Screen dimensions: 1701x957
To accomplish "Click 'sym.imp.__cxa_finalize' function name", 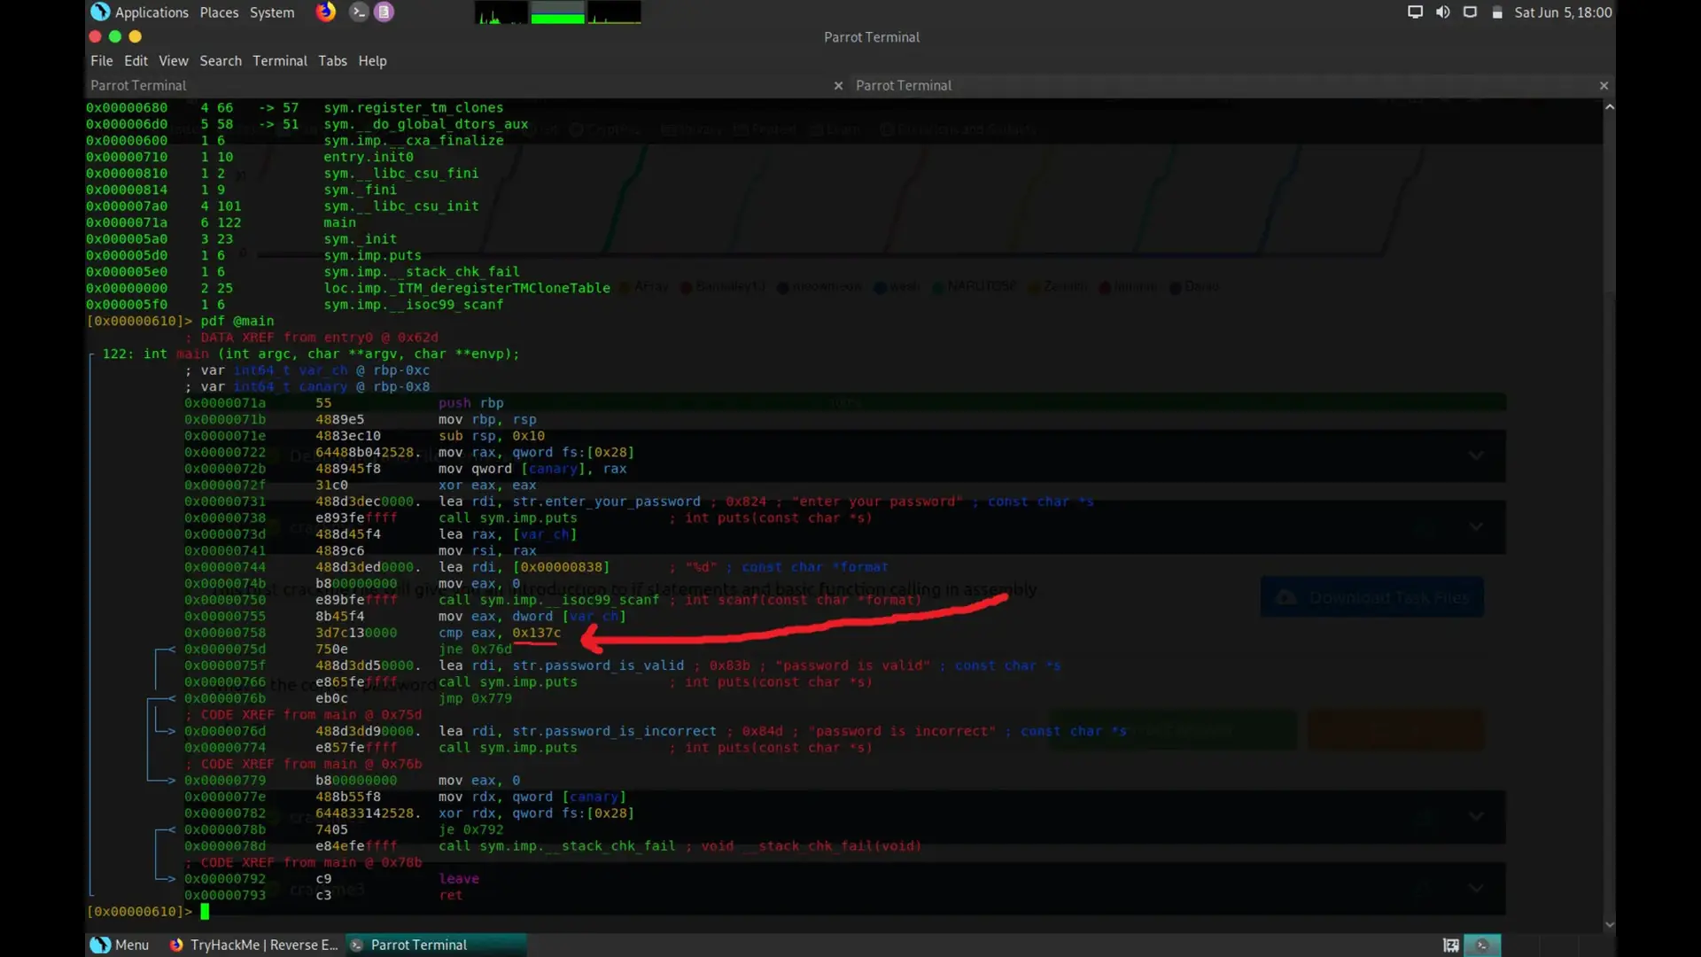I will tap(414, 140).
